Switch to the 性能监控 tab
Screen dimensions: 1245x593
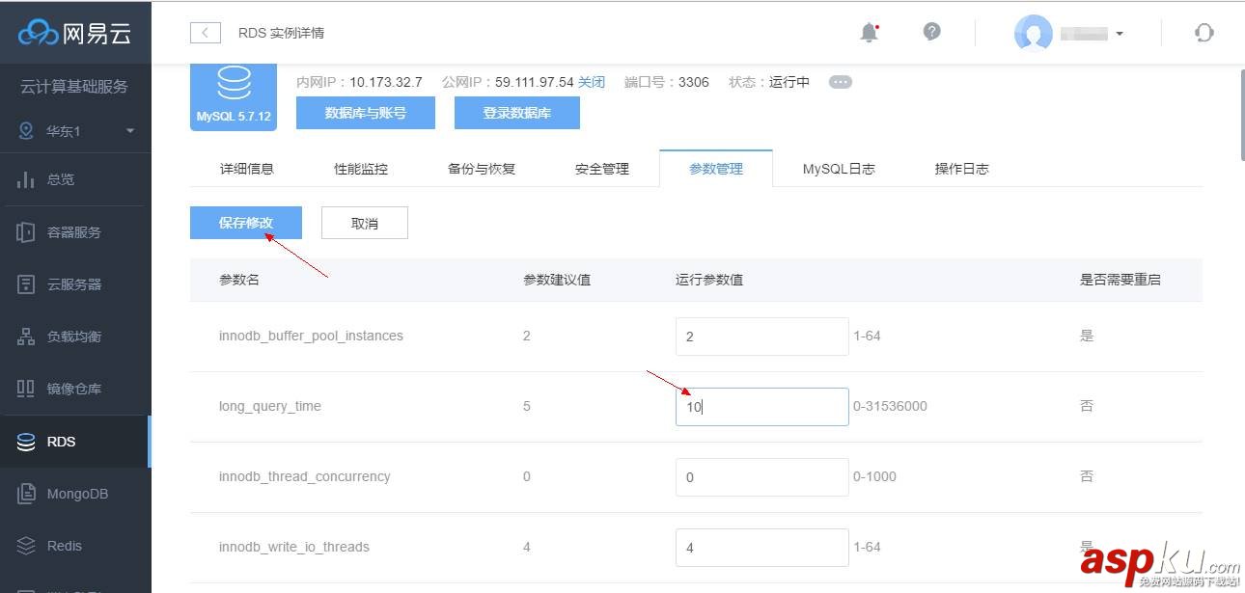pos(361,169)
